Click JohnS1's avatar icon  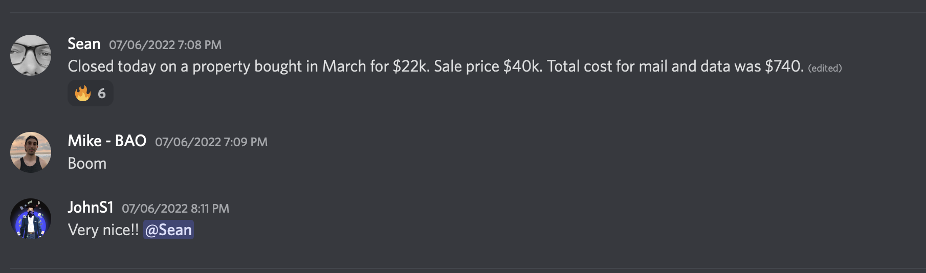(x=31, y=219)
